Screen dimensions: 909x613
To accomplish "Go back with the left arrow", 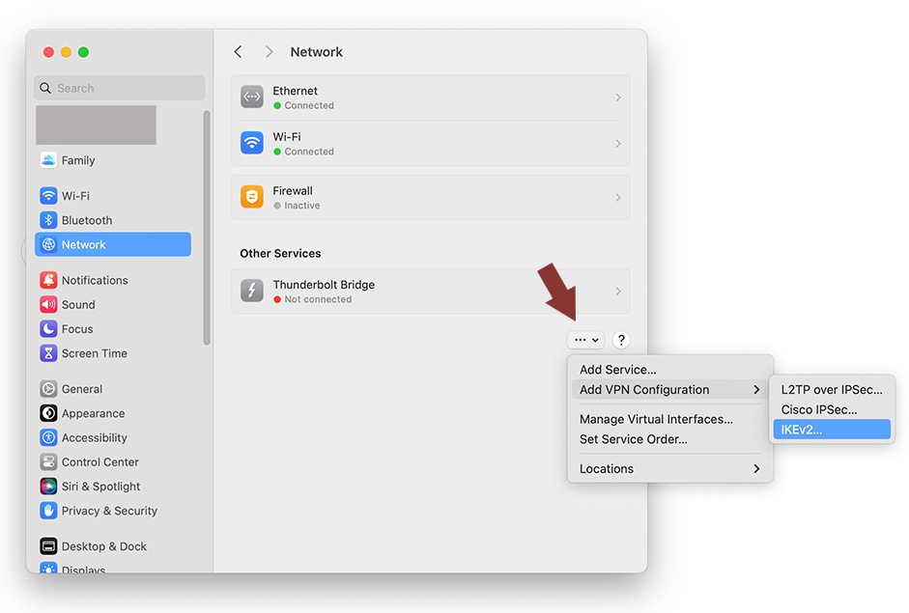I will tap(238, 51).
